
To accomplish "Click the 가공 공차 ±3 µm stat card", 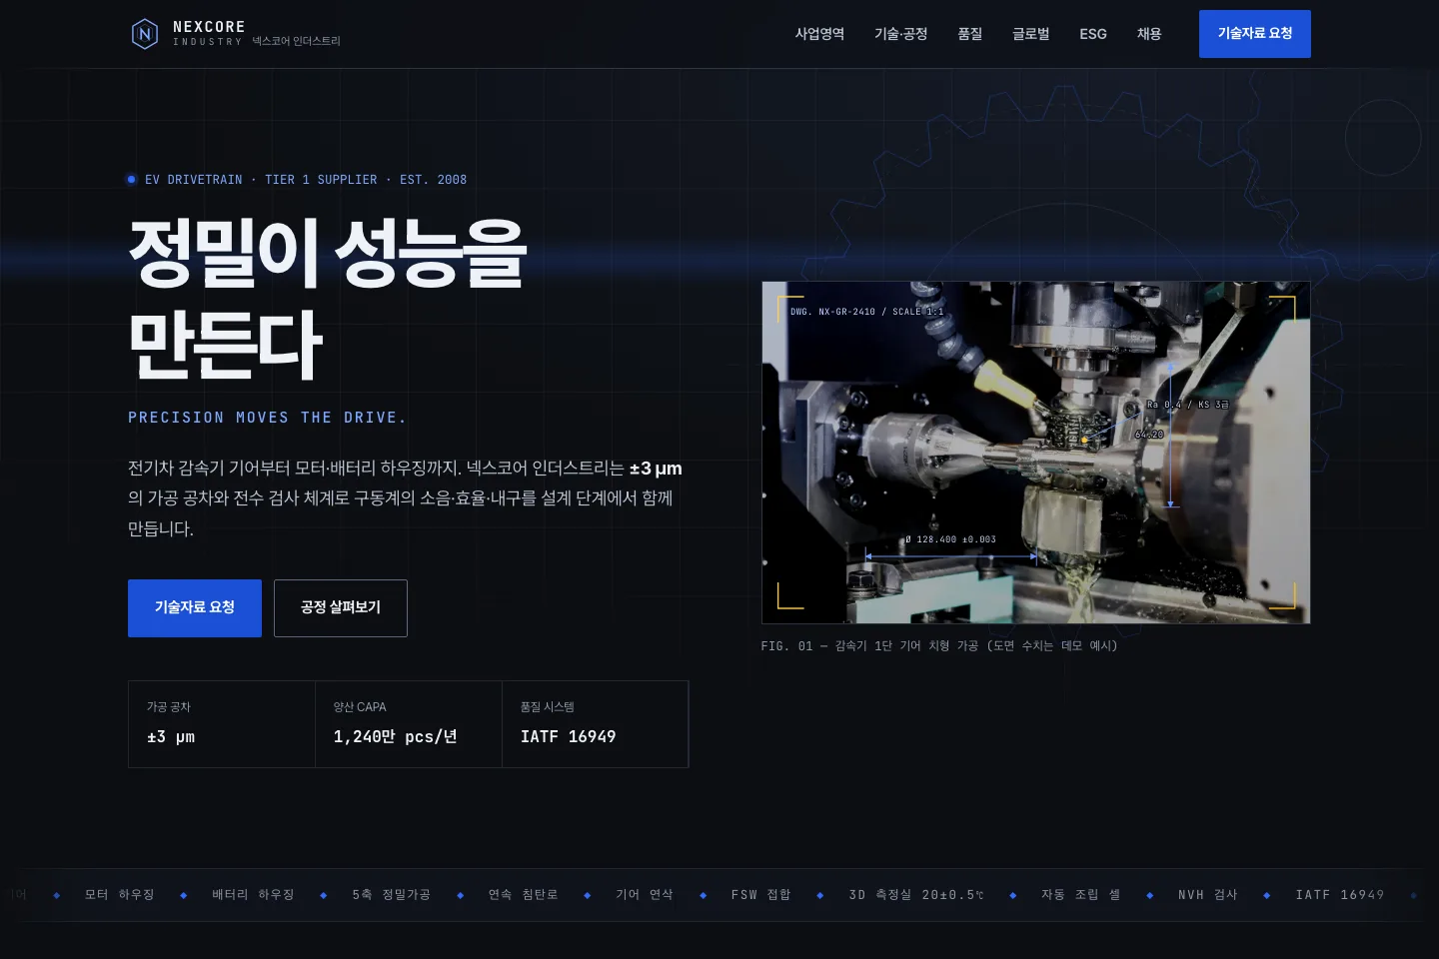I will click(222, 724).
